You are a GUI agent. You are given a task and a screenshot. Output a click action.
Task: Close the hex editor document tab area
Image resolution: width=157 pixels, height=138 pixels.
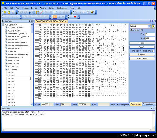tap(154, 21)
